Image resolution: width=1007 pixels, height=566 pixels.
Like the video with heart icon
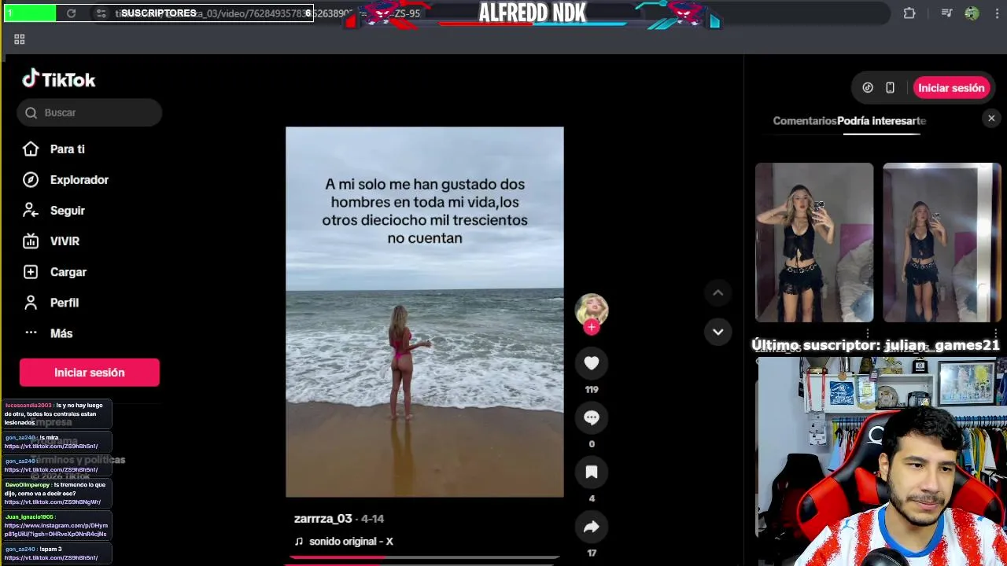click(592, 363)
